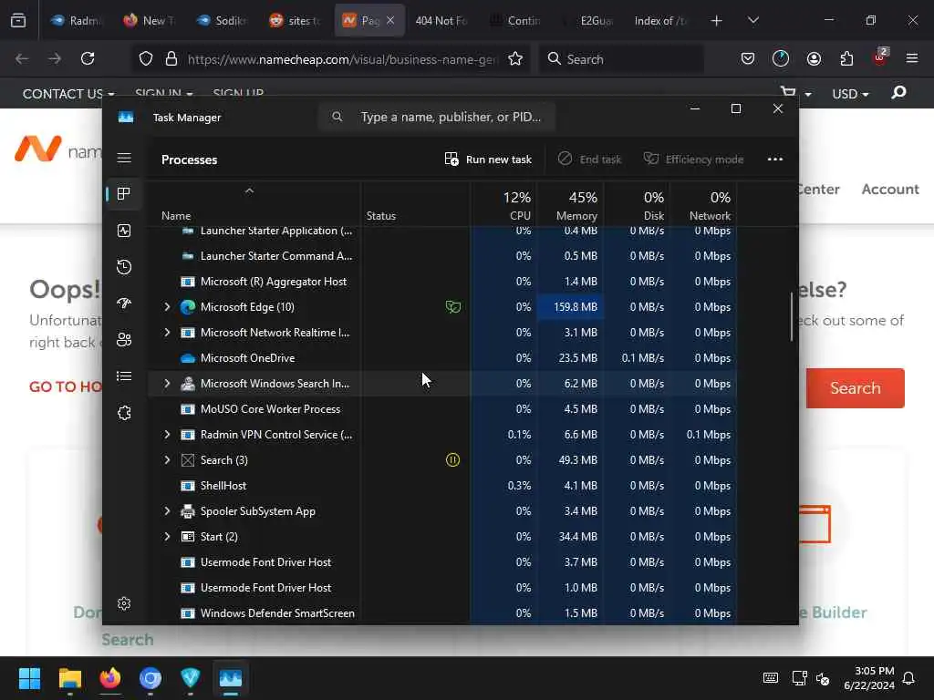The width and height of the screenshot is (934, 700).
Task: Click the Microsoft Edge efficiency leaf status icon
Action: click(452, 306)
